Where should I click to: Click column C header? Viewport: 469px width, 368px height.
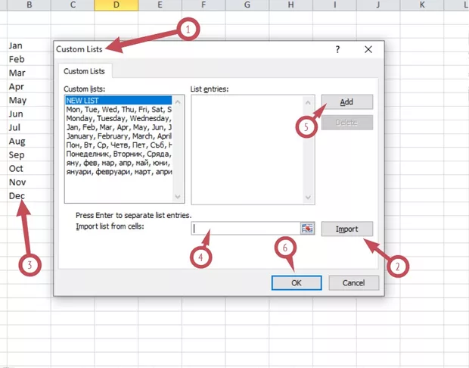click(73, 5)
